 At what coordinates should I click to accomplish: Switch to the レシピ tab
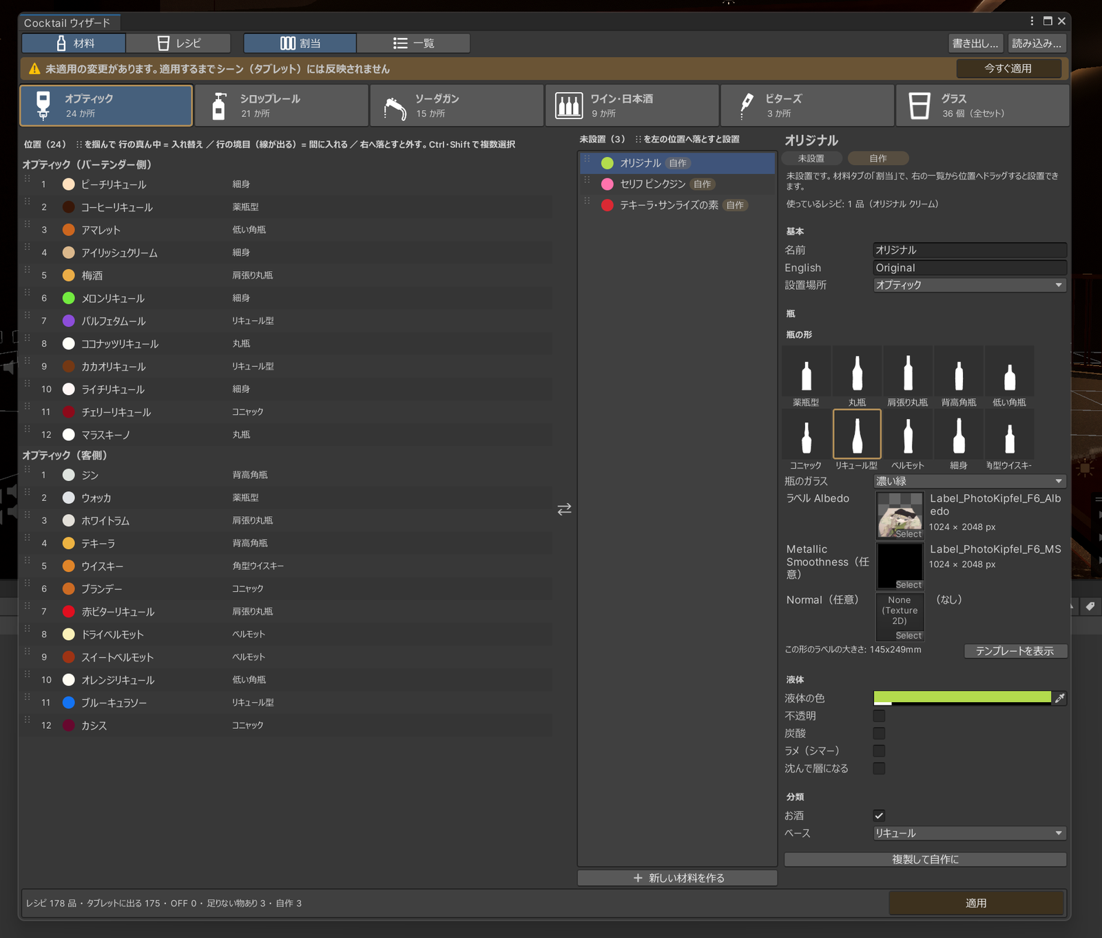tap(178, 43)
